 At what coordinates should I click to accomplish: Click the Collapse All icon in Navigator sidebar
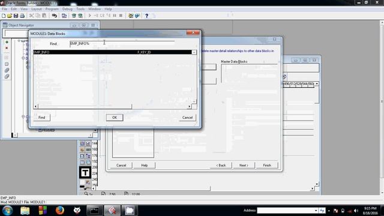tap(7, 76)
